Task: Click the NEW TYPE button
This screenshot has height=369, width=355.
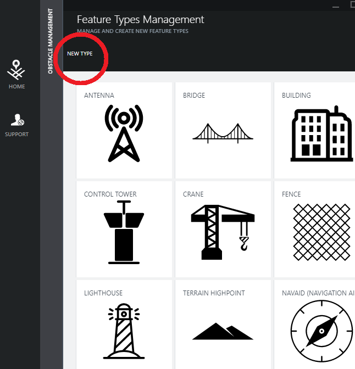Action: coord(80,54)
